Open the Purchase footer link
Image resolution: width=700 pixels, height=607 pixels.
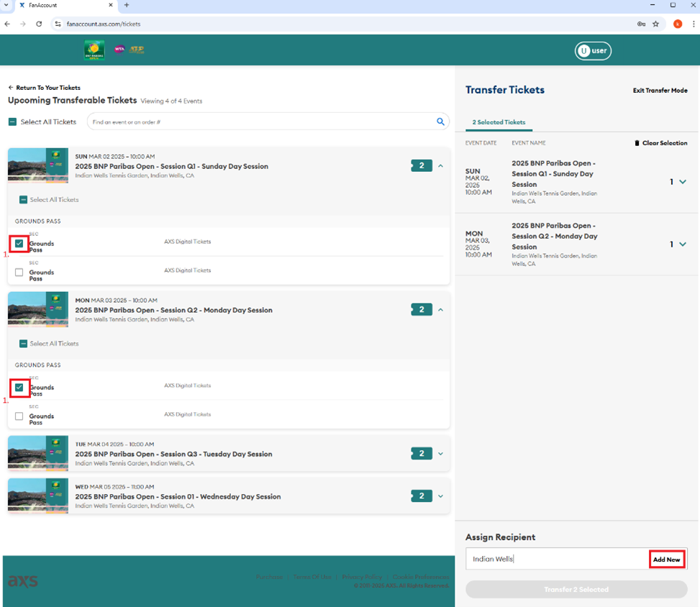coord(269,577)
